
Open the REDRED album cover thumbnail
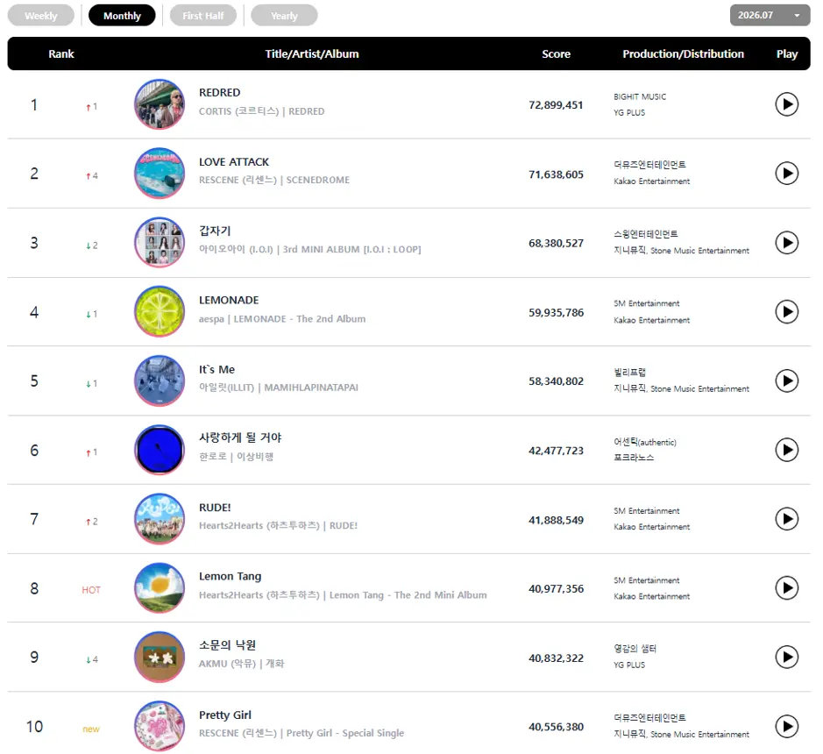click(x=160, y=104)
